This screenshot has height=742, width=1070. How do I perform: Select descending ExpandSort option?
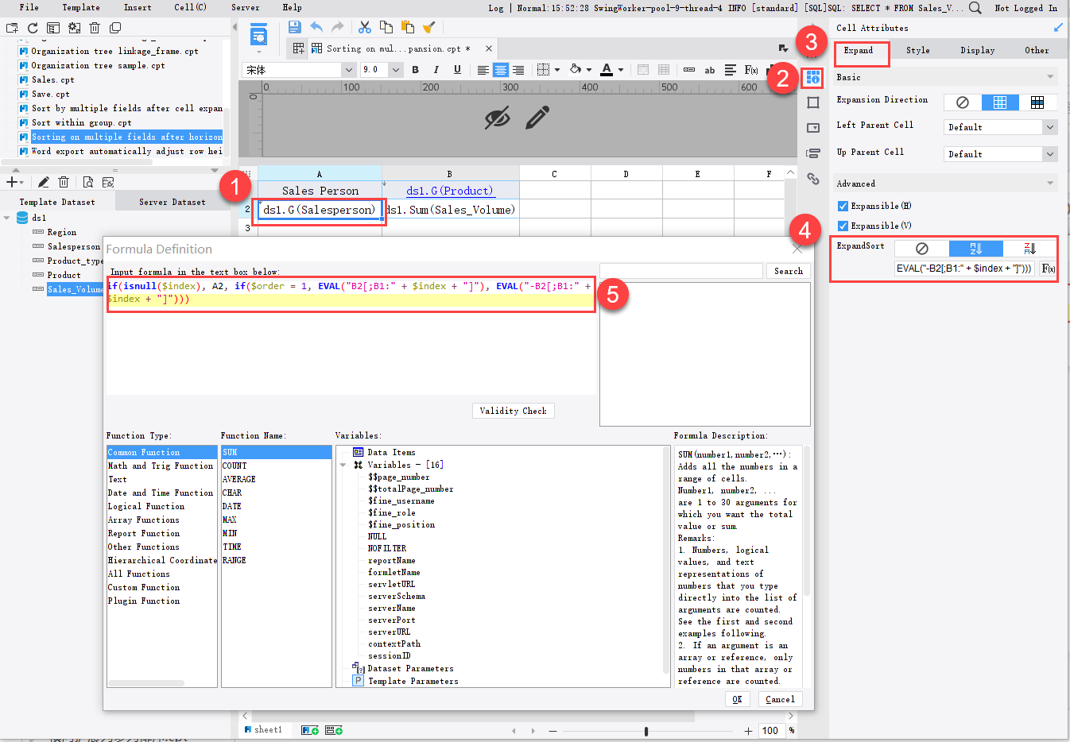tap(1030, 249)
